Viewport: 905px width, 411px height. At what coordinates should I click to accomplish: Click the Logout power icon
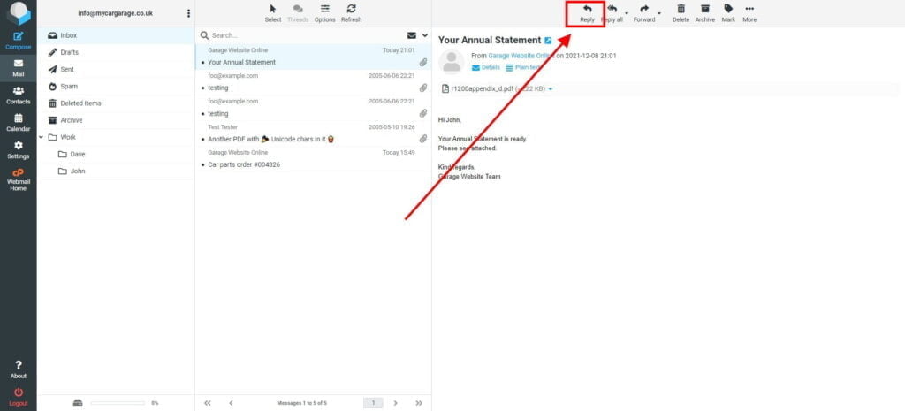tap(18, 397)
